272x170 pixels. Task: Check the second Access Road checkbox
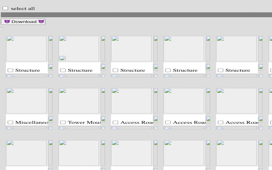(x=168, y=122)
